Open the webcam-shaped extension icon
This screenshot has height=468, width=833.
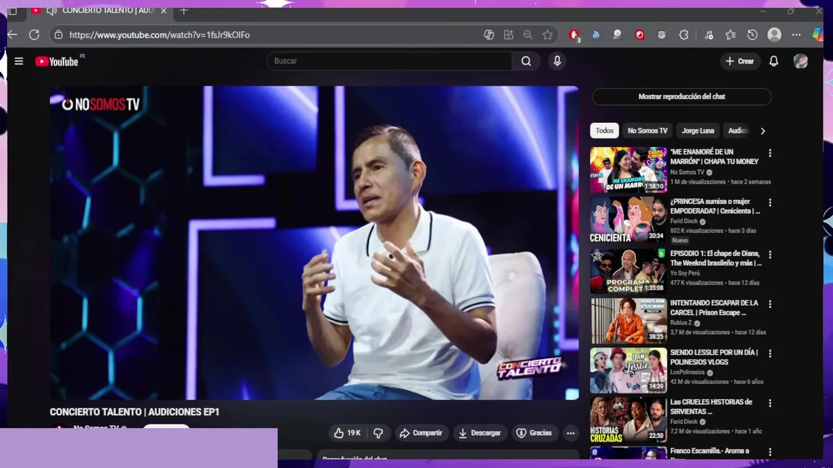click(x=618, y=35)
